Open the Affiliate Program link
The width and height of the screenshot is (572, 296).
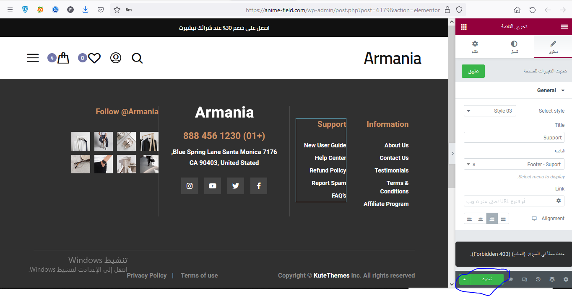[x=386, y=204]
